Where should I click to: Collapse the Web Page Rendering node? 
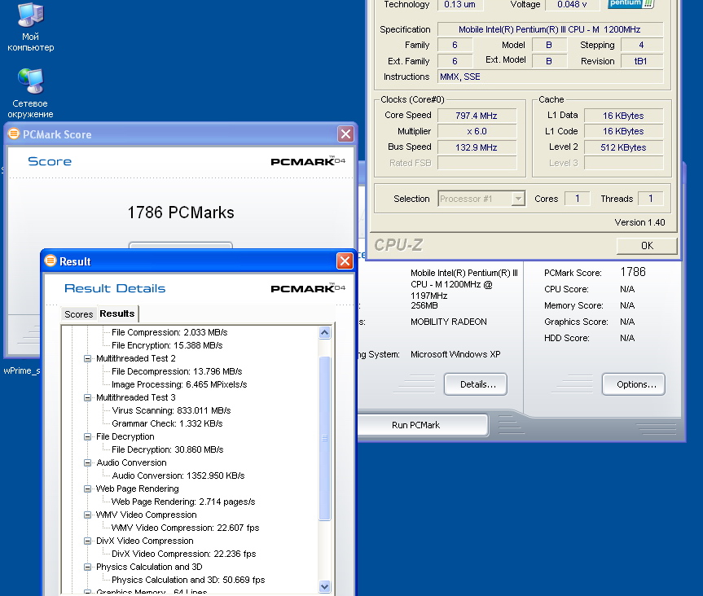click(x=88, y=489)
